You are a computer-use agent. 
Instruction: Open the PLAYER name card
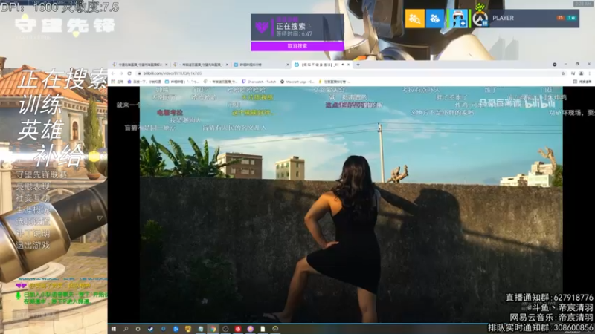[x=533, y=18]
